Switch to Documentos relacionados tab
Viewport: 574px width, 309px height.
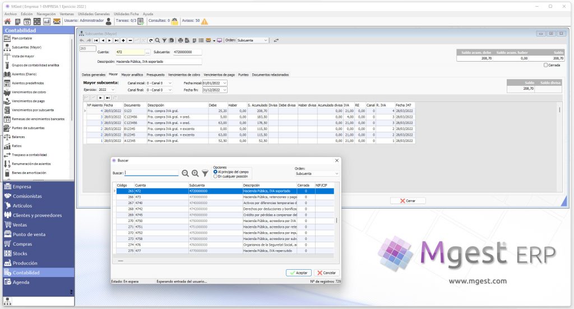pos(271,75)
